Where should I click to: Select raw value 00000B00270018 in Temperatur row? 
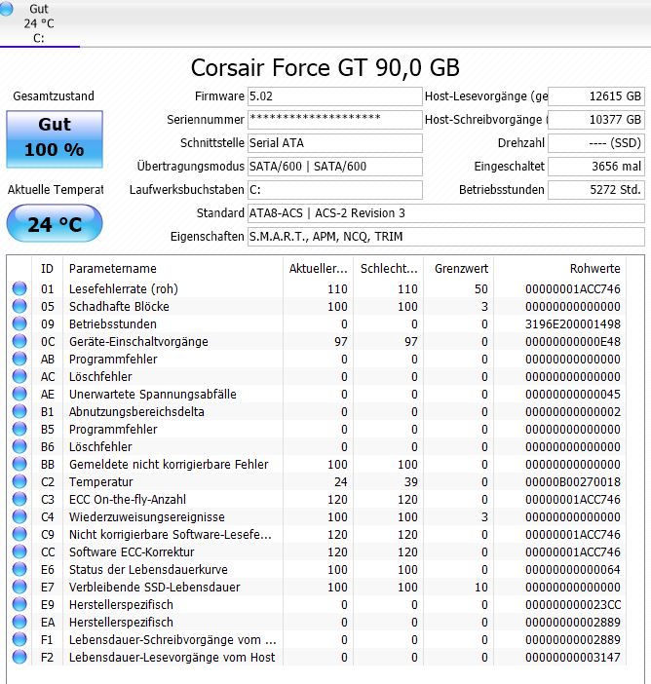point(572,481)
